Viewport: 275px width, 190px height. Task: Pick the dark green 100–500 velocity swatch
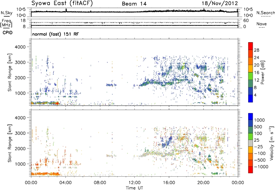[251, 130]
